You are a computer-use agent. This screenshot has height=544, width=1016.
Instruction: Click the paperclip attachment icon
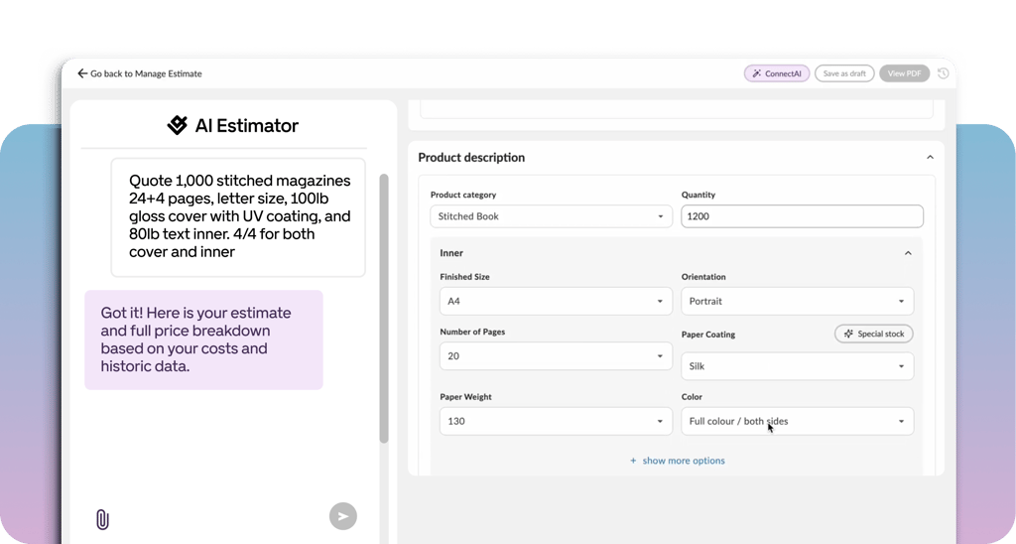[102, 519]
